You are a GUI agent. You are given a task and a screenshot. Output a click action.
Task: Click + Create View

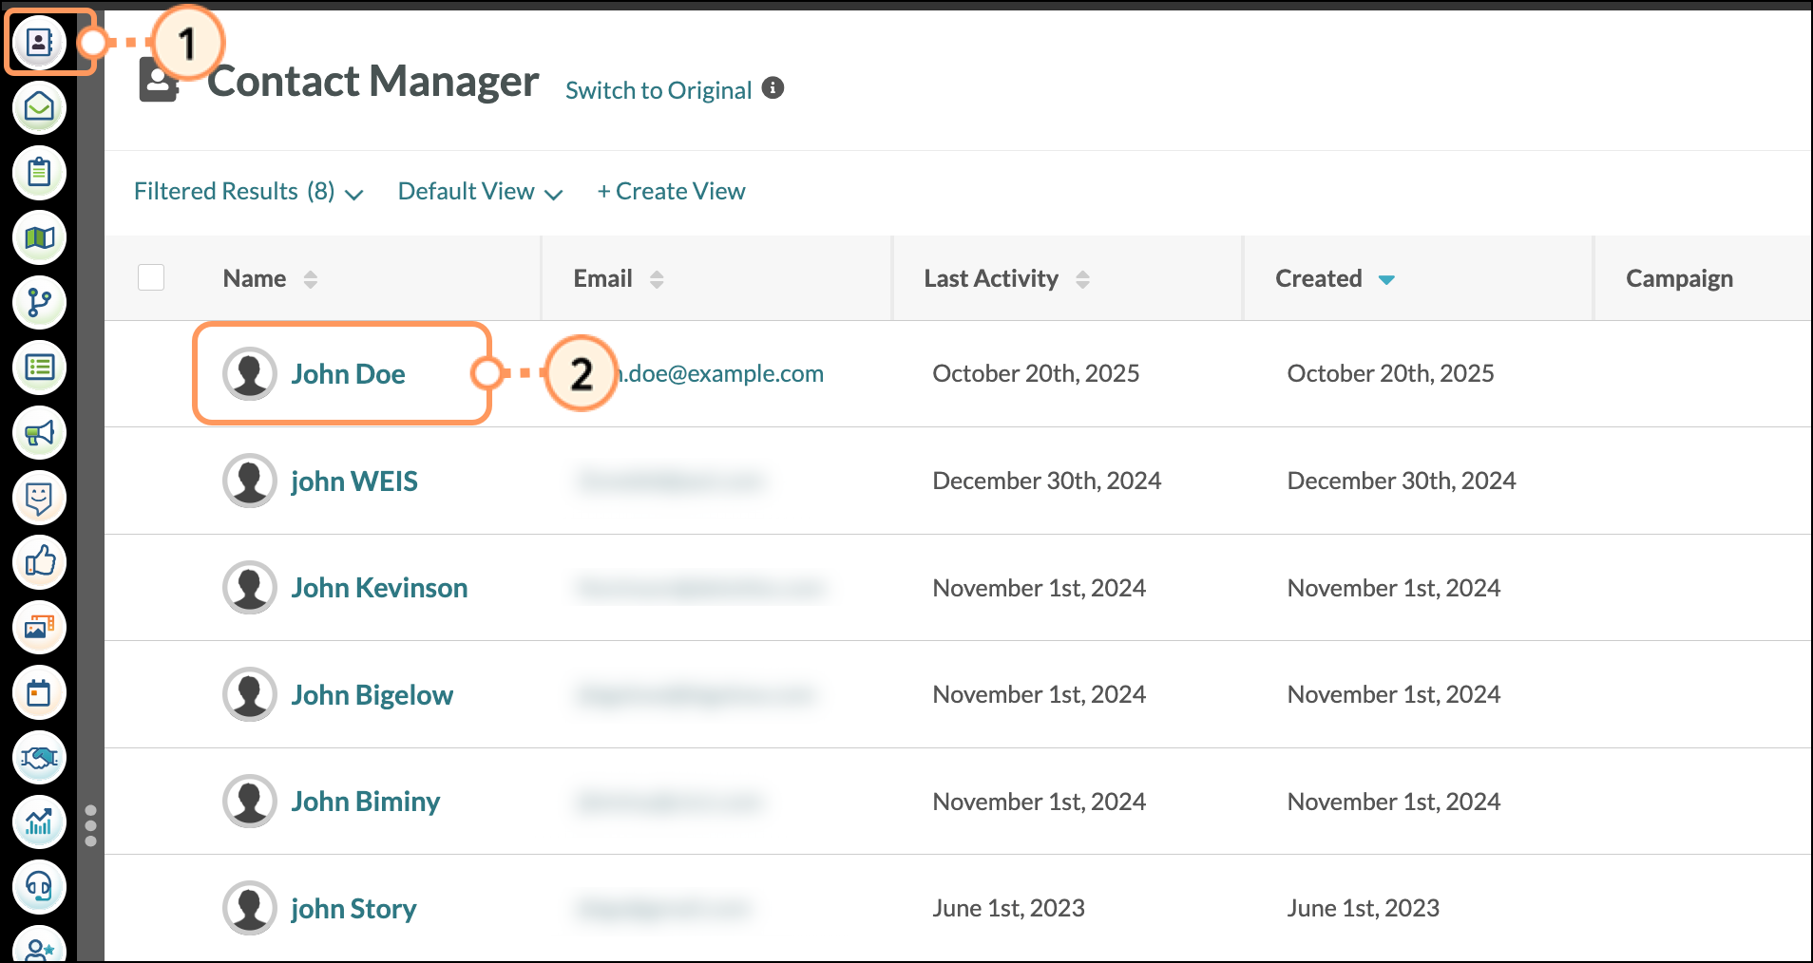click(671, 192)
